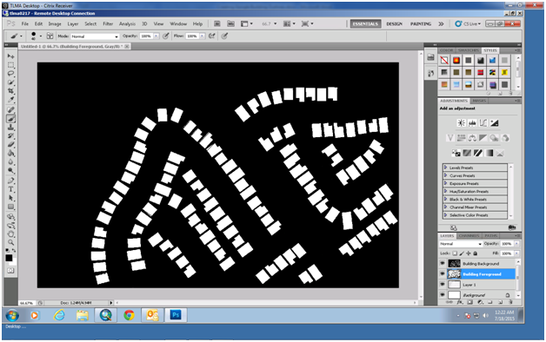Click the Essentials workspace button

tap(365, 23)
